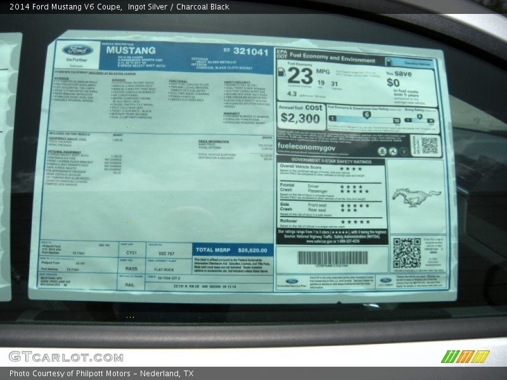This screenshot has width=507, height=380.
Task: Click the "TOTAL MSRP $26,620.00" banner
Action: pos(232,250)
